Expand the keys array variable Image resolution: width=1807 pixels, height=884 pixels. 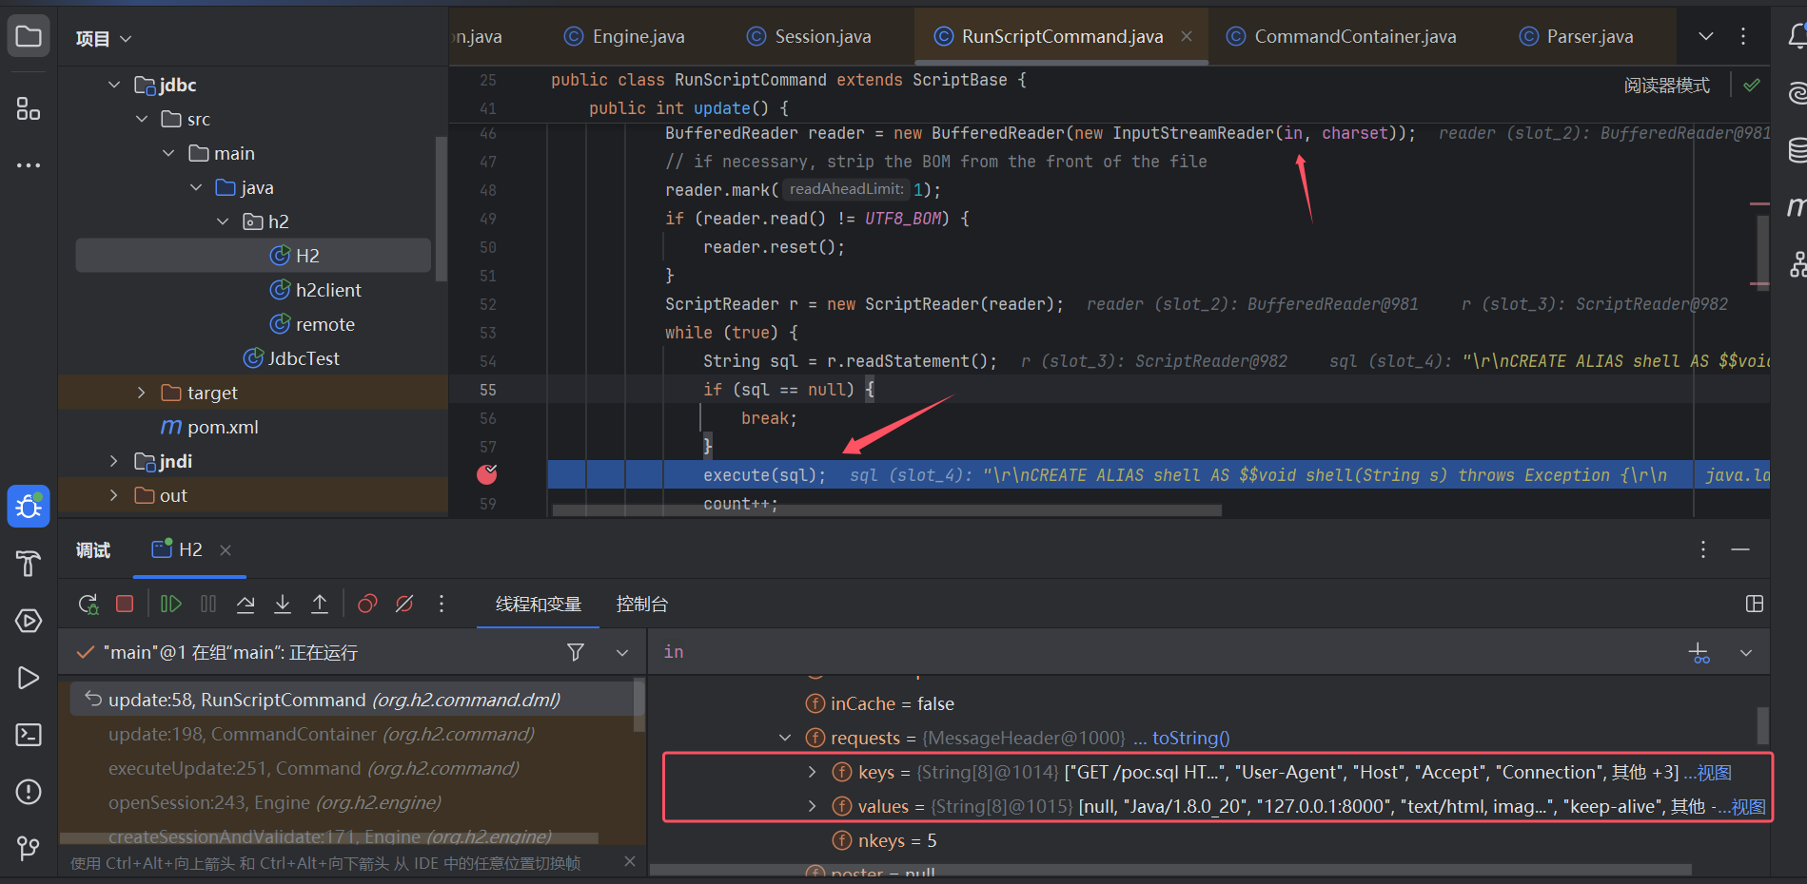[812, 772]
